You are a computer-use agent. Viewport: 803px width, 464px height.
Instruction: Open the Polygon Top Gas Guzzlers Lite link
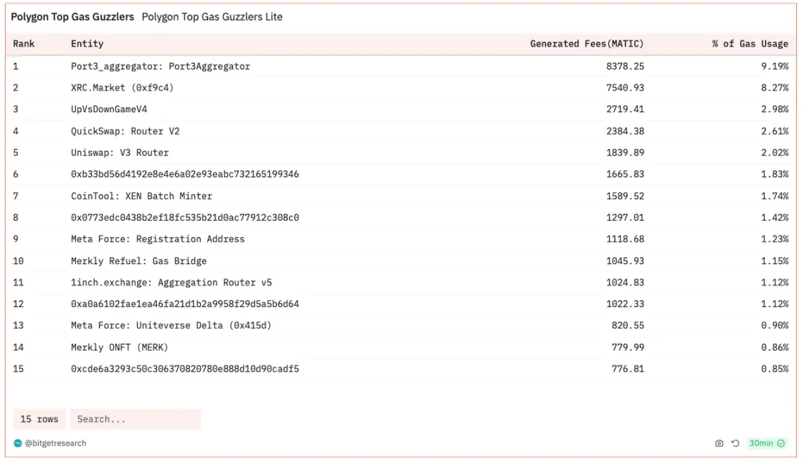[212, 17]
